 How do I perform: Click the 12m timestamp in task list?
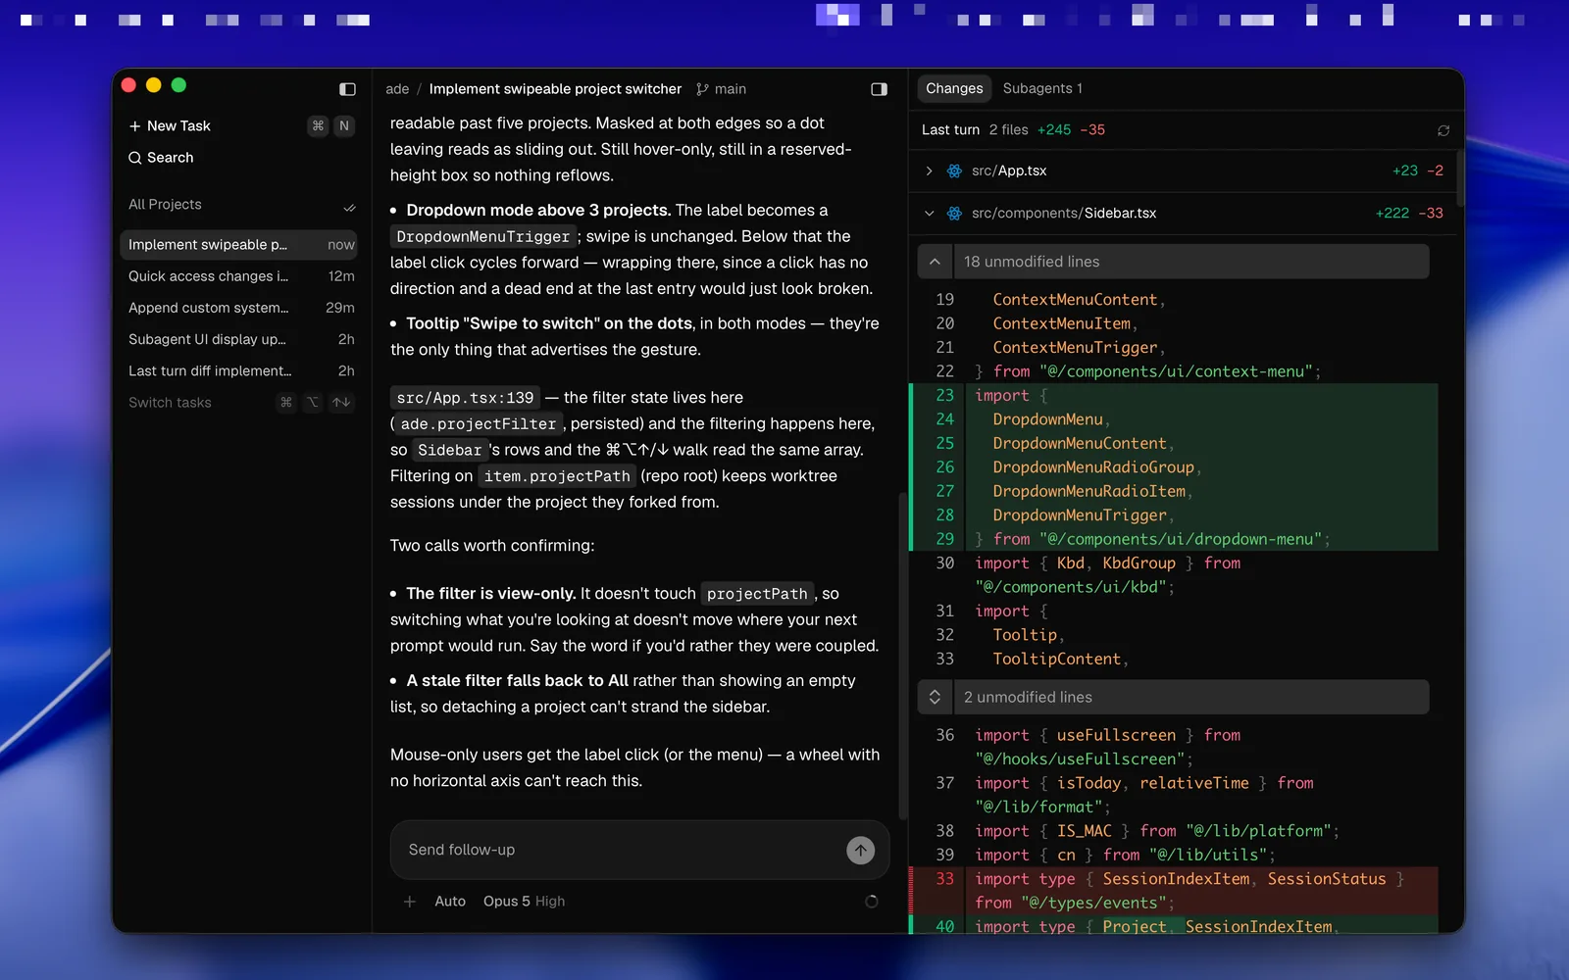point(341,276)
